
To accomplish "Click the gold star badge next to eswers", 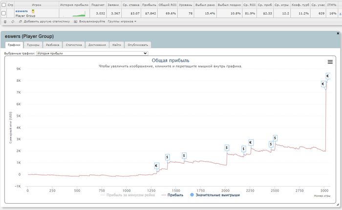I will (33, 11).
